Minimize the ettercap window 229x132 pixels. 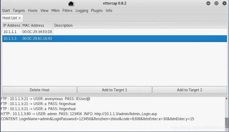pos(208,3)
